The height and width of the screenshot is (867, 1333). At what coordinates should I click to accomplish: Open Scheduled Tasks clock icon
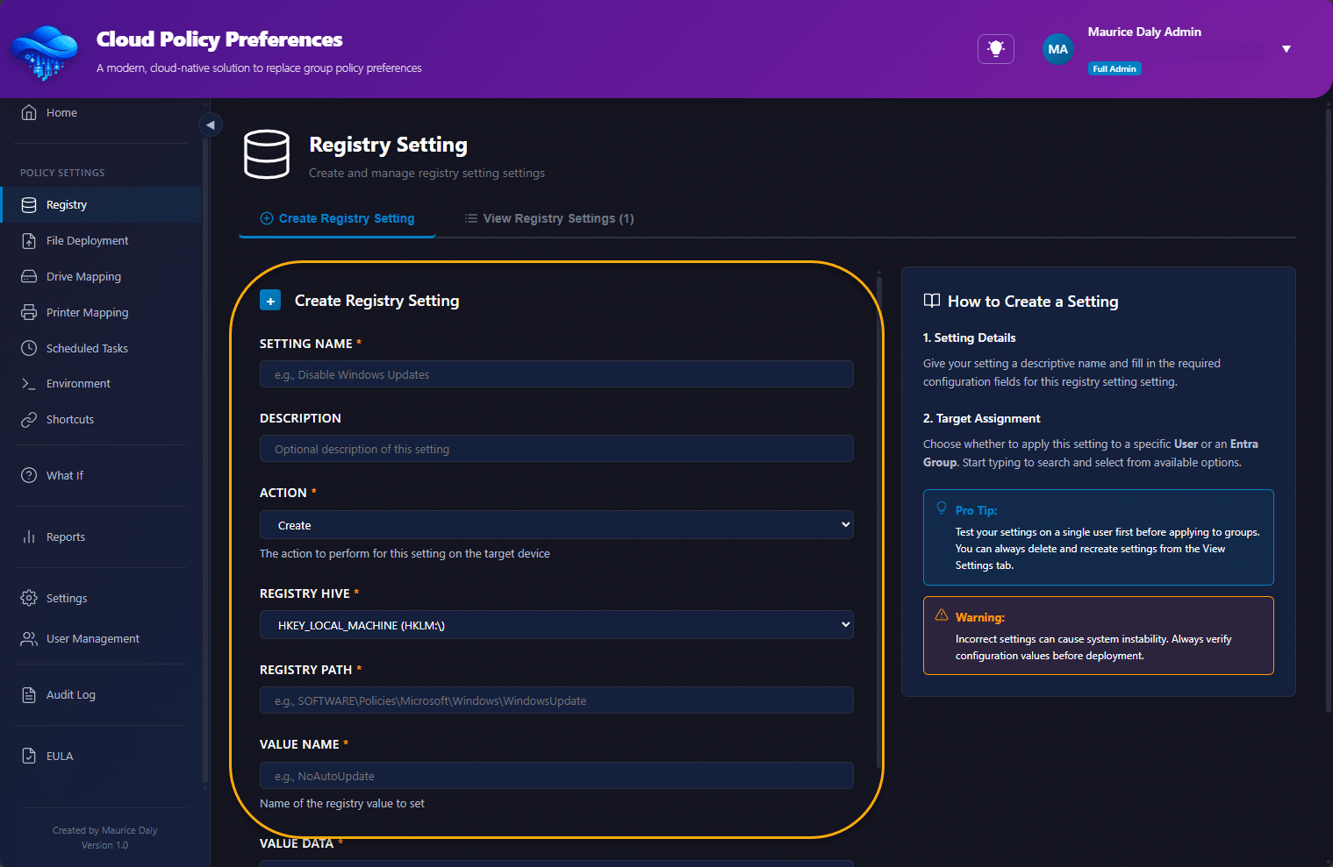[29, 348]
